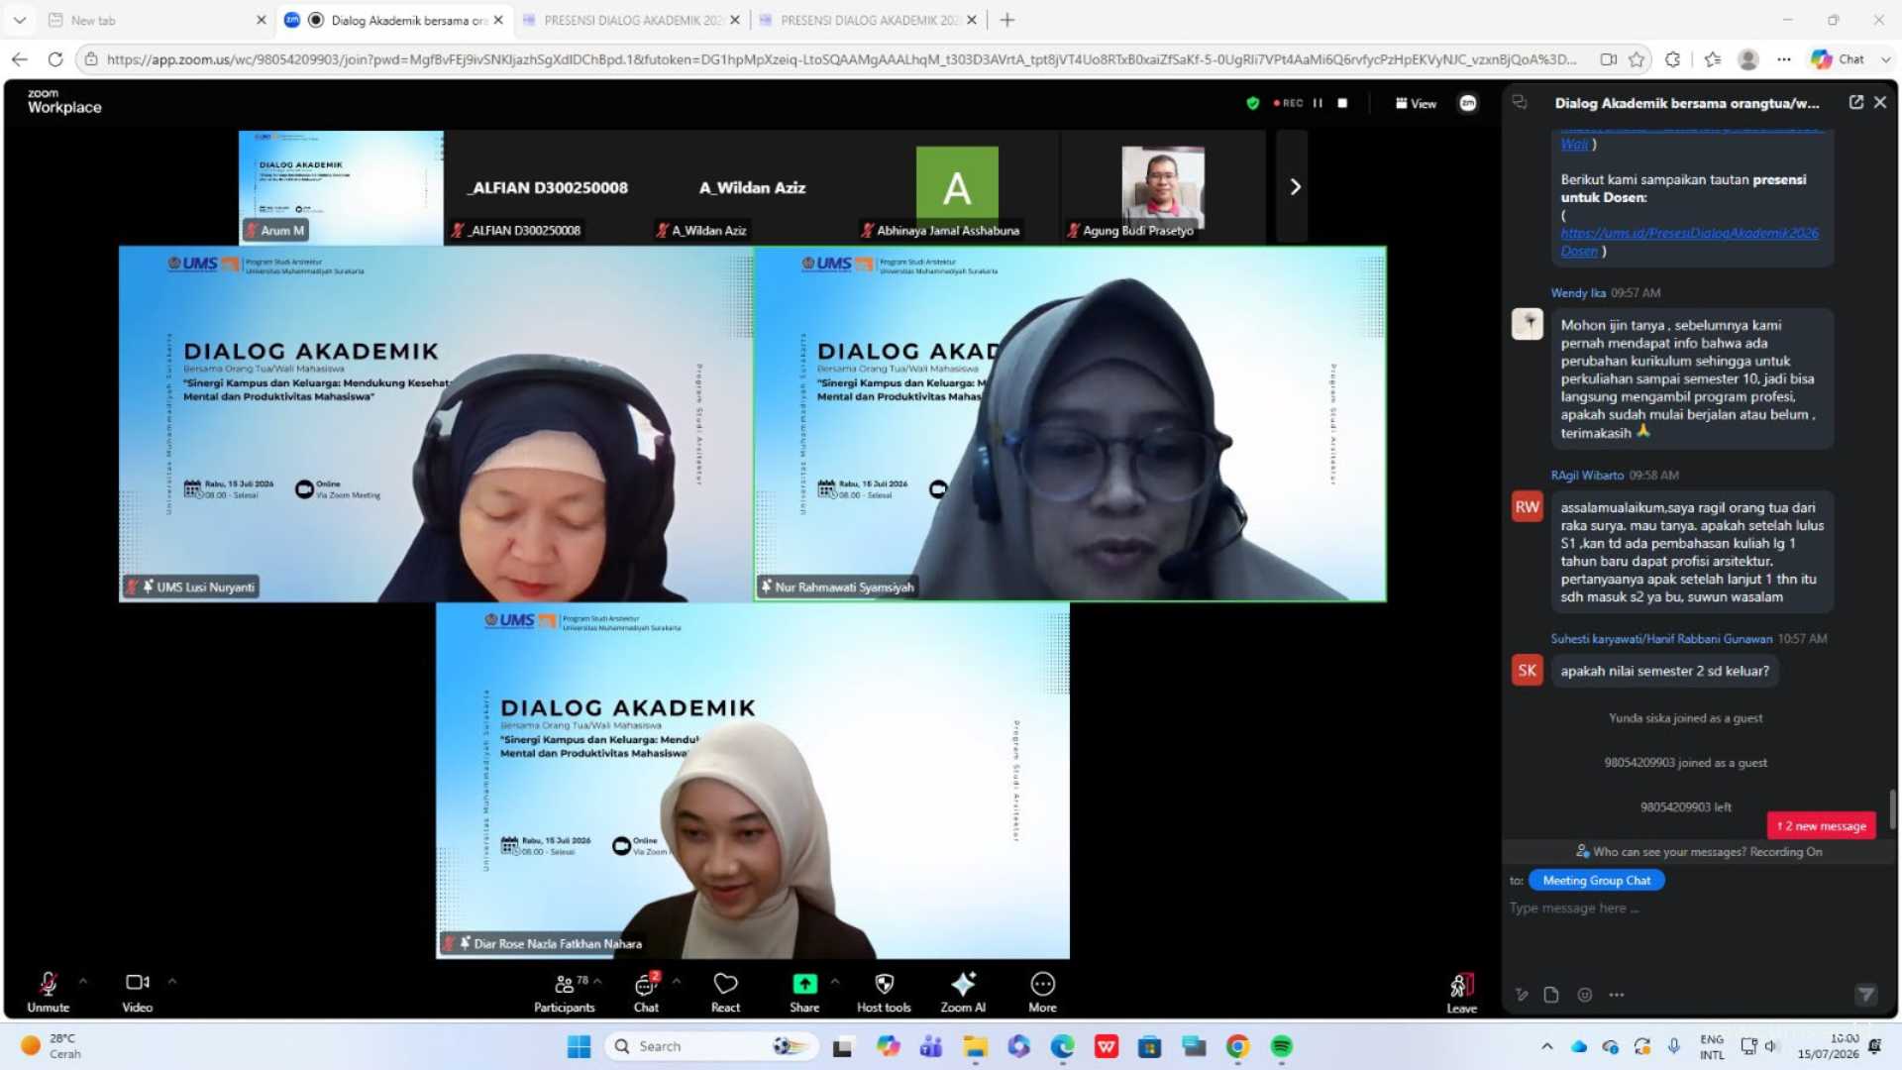The image size is (1902, 1070).
Task: Toggle the Chat panel from the toolbar
Action: 646,991
